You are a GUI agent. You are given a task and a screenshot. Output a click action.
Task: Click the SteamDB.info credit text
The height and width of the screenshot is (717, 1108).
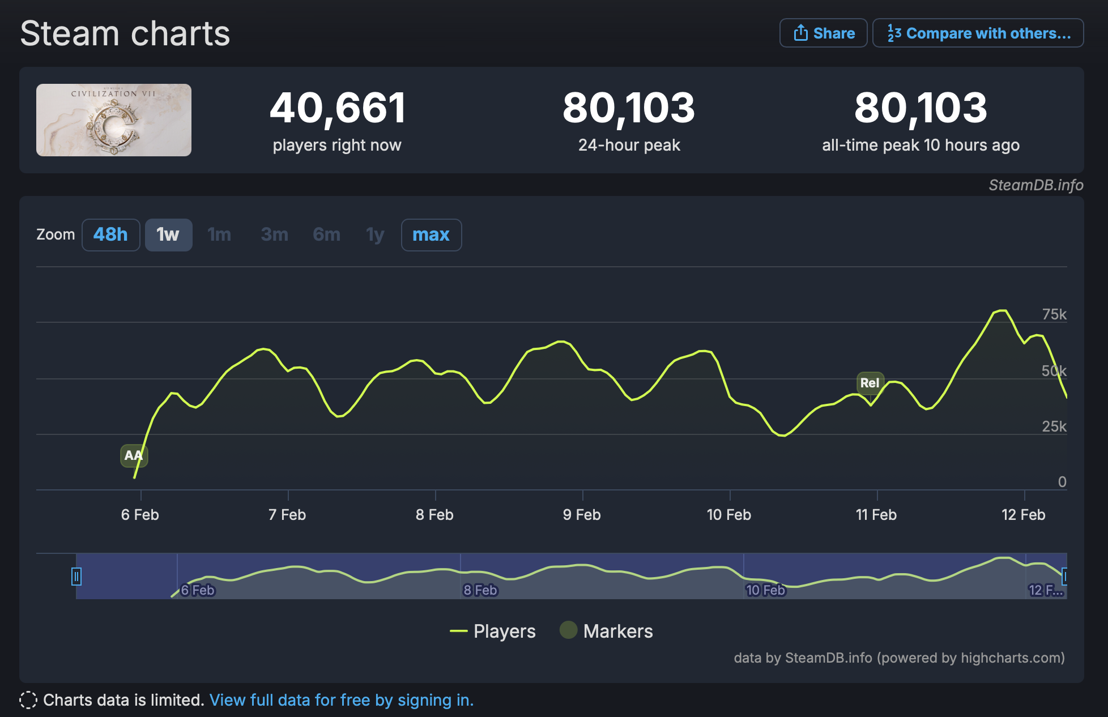pyautogui.click(x=1036, y=185)
